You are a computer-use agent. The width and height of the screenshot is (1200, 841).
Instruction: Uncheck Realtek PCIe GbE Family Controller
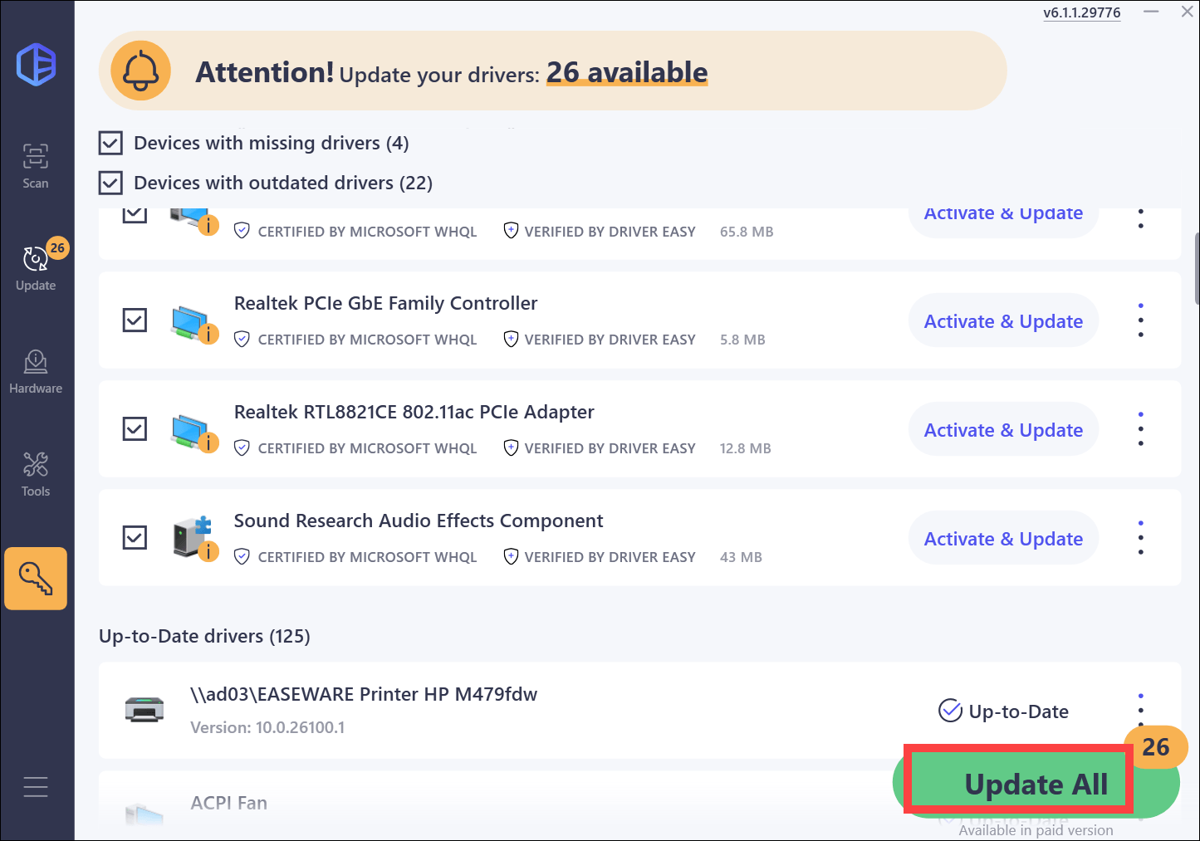coord(135,320)
